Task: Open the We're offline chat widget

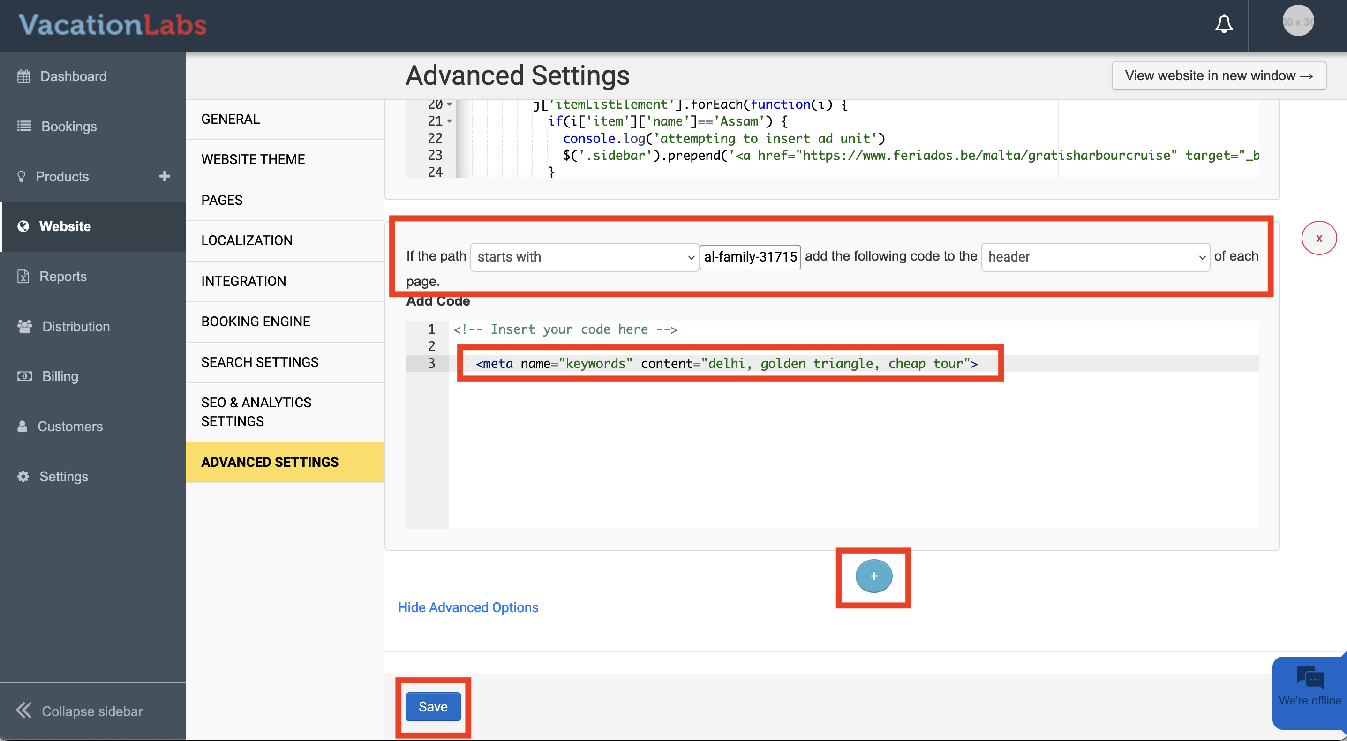Action: 1310,691
